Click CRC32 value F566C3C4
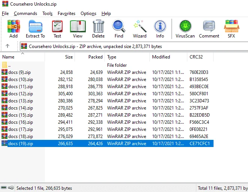 coord(199,122)
